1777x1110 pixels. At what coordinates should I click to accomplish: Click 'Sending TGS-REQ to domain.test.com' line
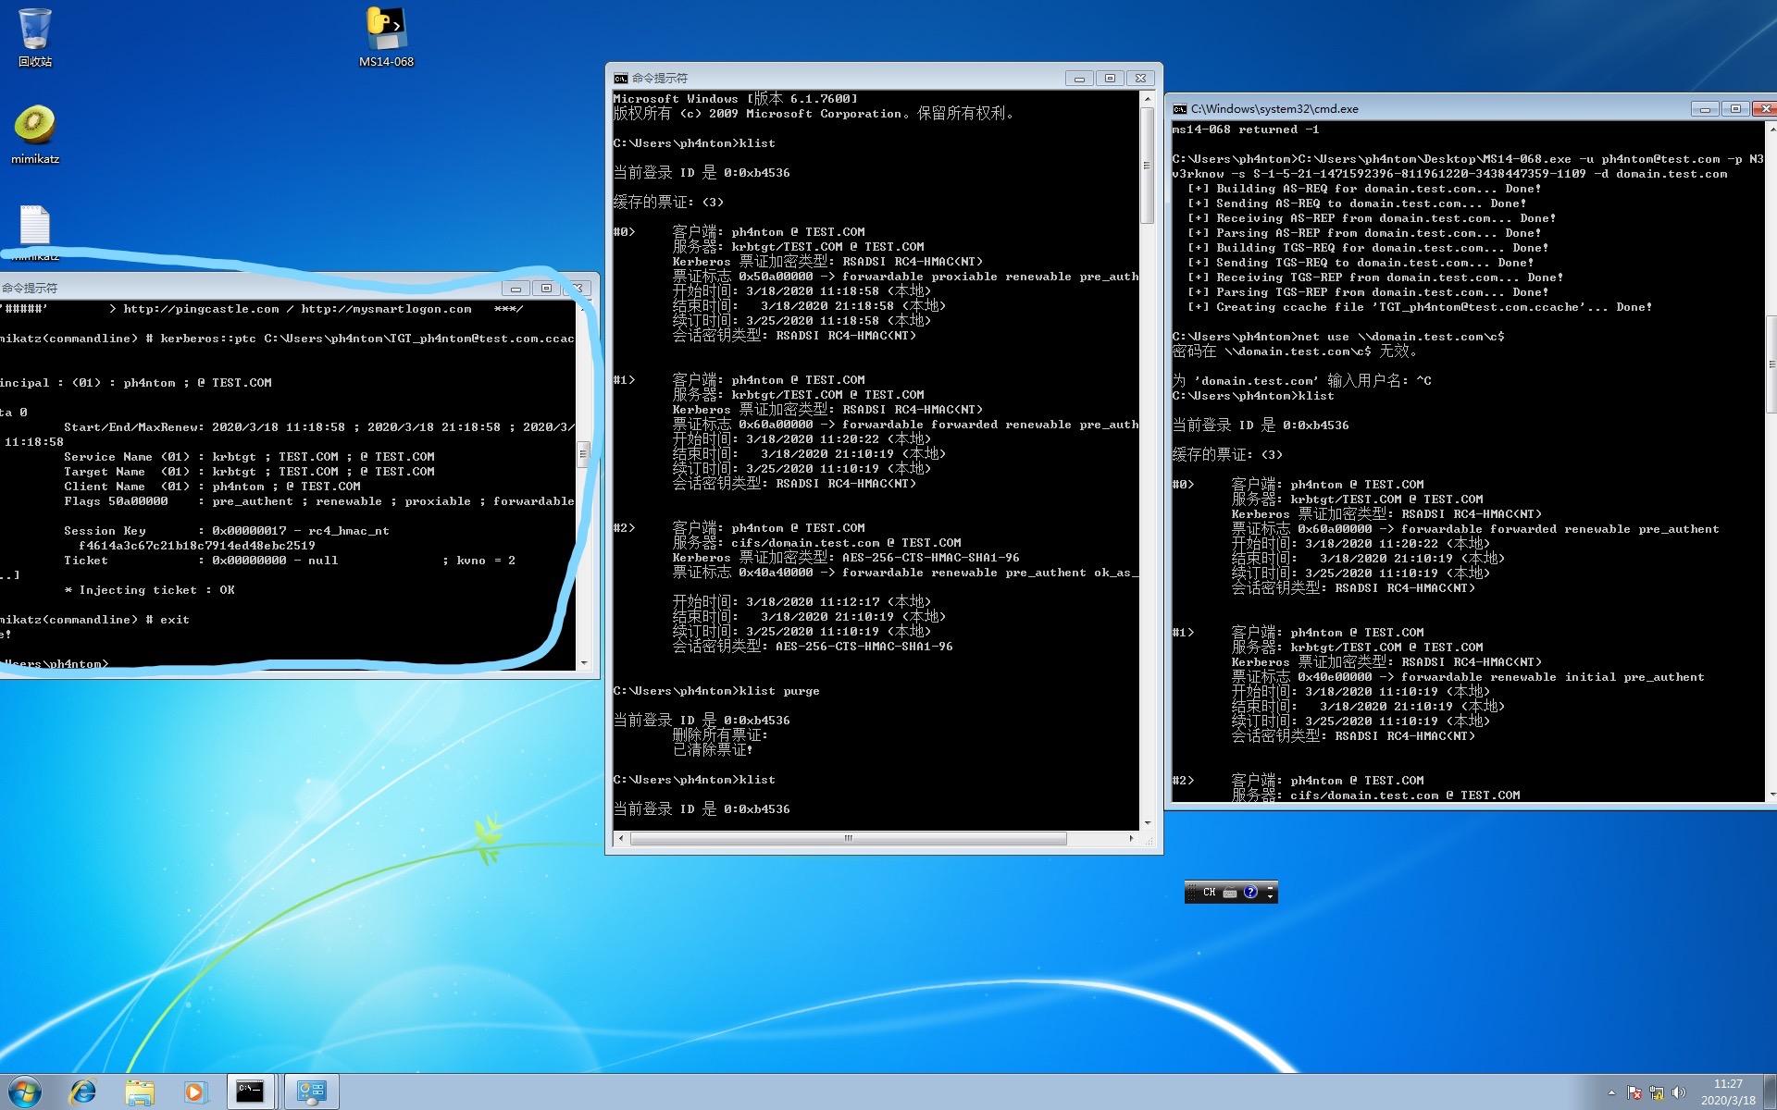pyautogui.click(x=1361, y=263)
